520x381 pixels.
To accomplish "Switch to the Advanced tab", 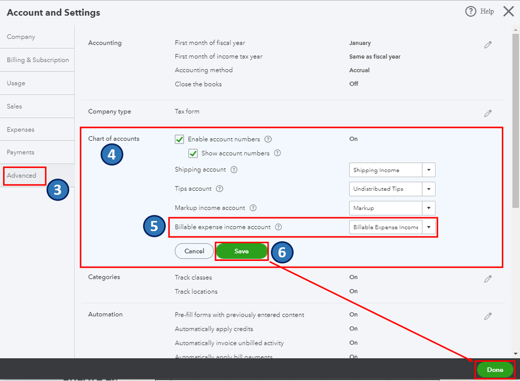I will point(22,176).
